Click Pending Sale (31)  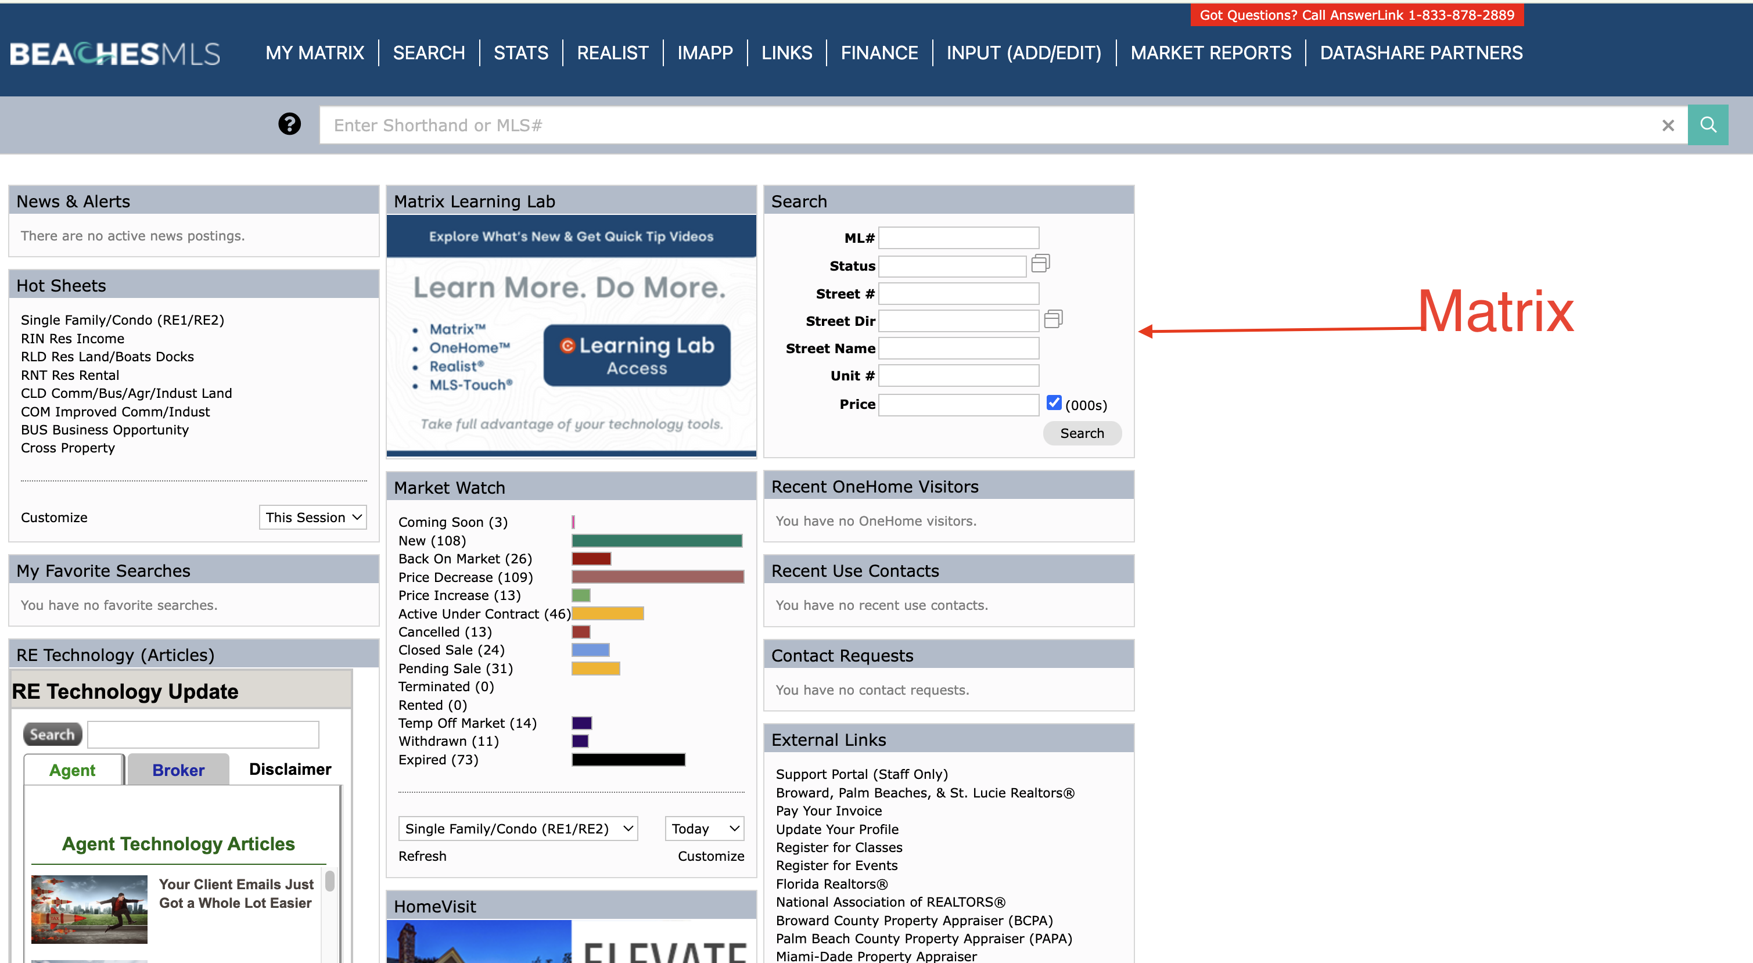(x=456, y=669)
